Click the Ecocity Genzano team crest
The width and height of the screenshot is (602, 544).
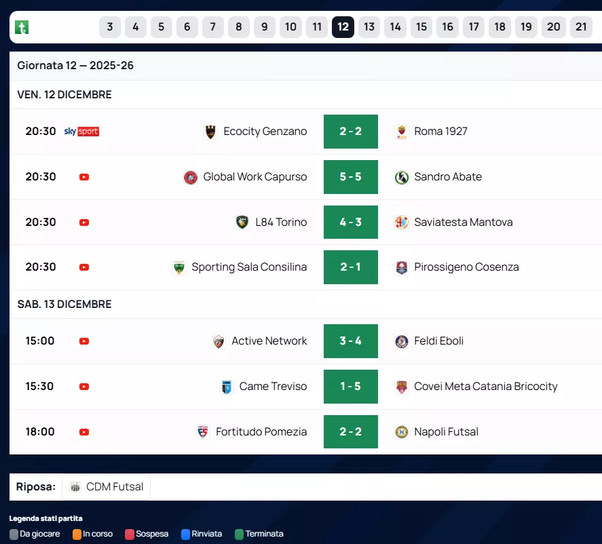[210, 132]
